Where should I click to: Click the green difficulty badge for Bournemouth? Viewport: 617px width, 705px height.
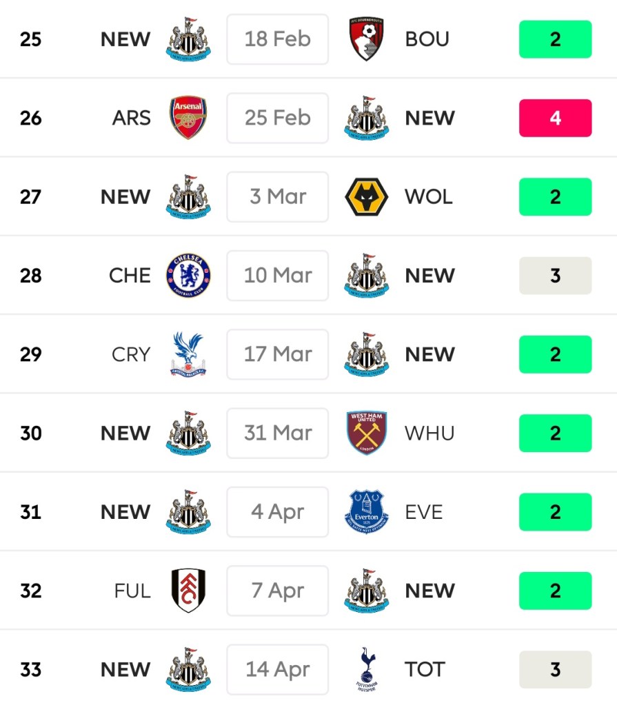point(555,39)
